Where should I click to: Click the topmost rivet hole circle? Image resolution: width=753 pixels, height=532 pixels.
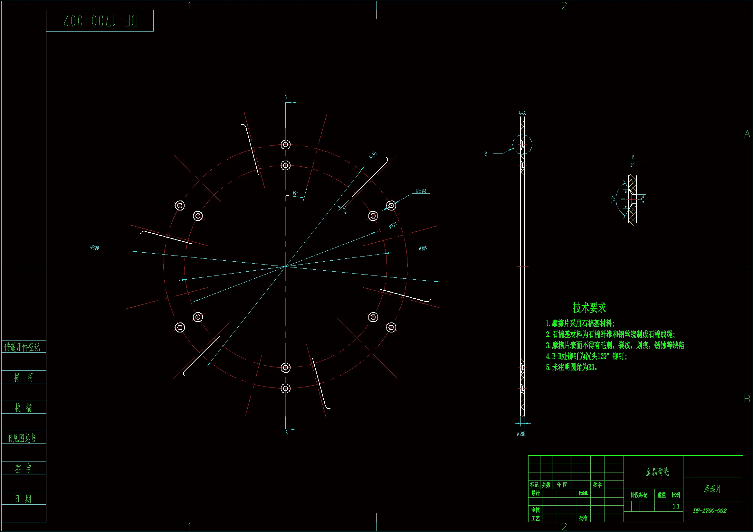pos(285,145)
